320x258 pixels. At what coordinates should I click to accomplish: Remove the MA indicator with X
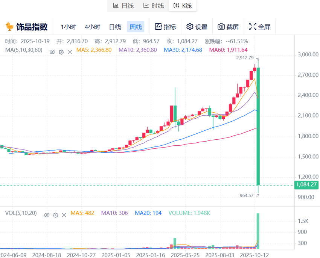pyautogui.click(x=70, y=52)
